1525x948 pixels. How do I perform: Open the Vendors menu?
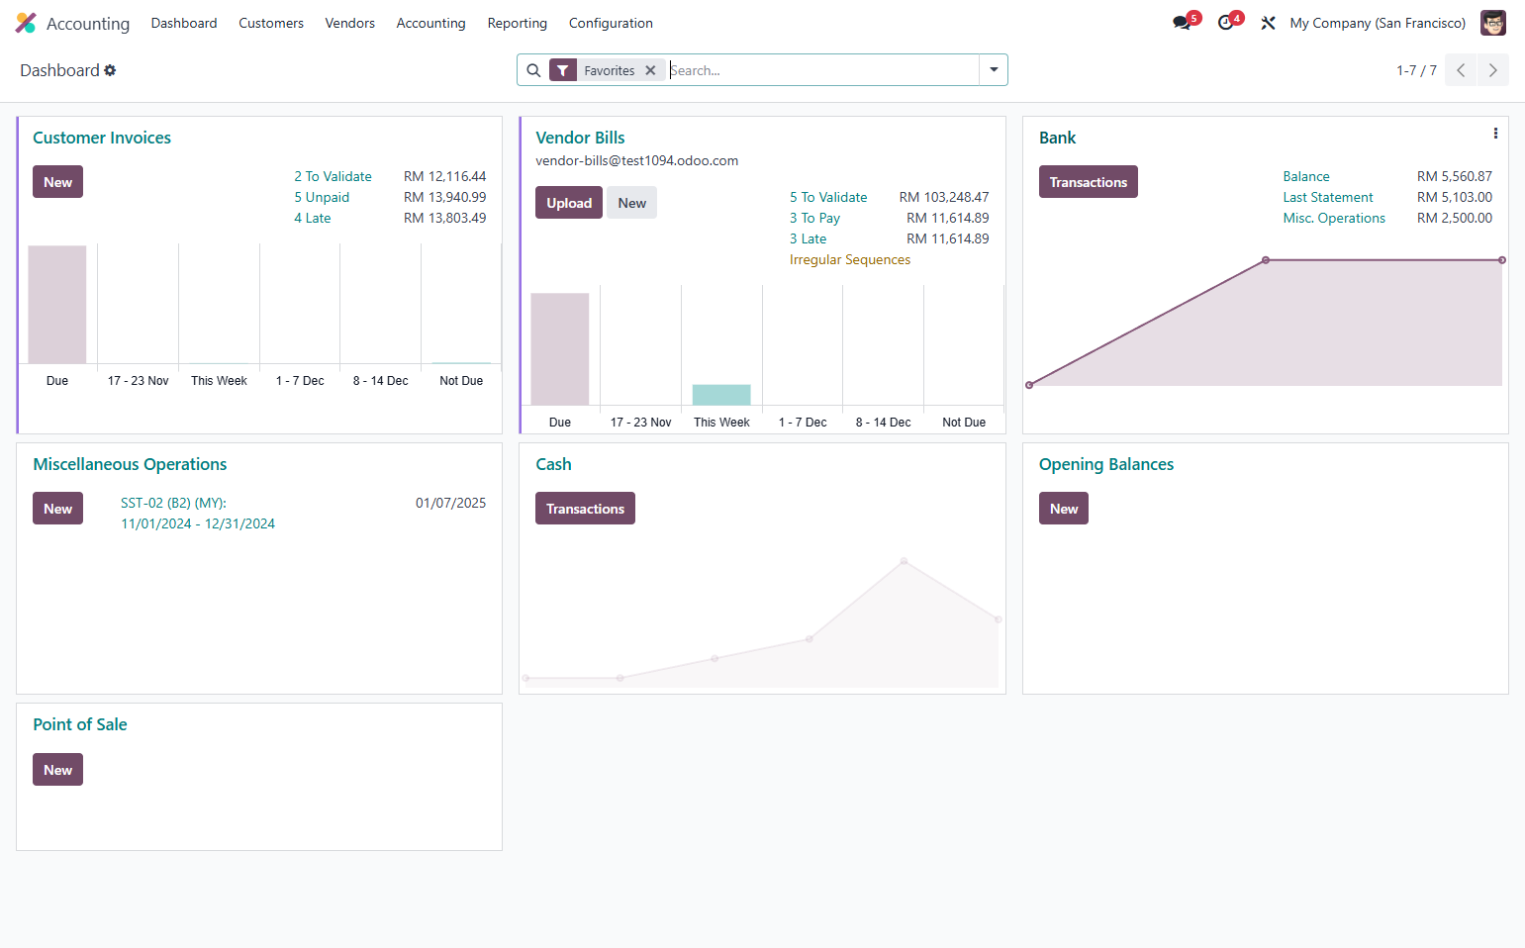tap(350, 23)
